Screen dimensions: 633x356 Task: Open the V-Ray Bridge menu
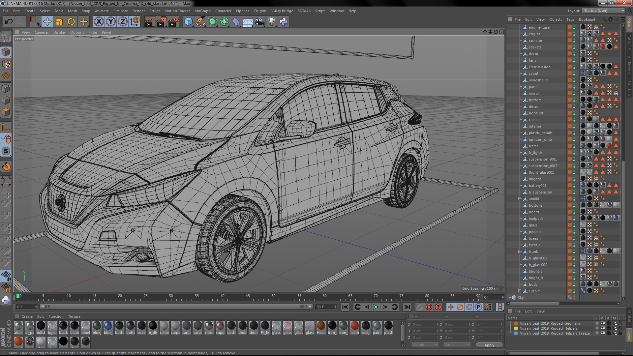point(282,11)
